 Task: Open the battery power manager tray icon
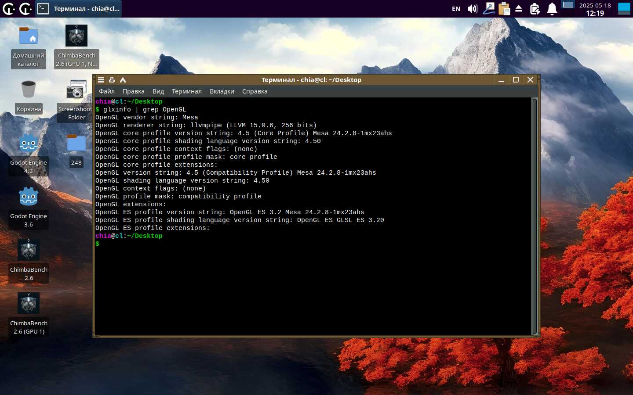pyautogui.click(x=535, y=9)
